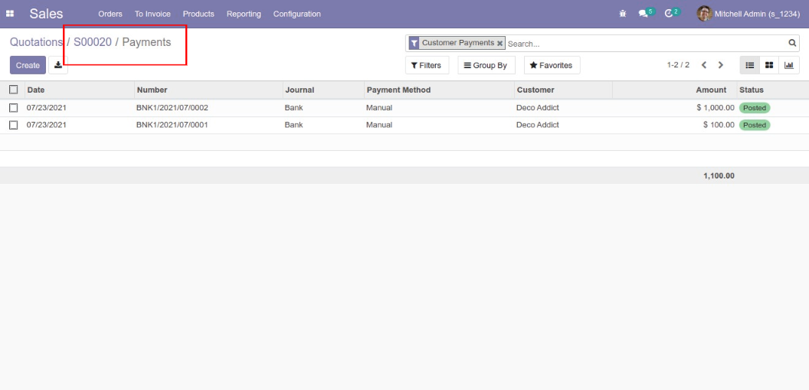Click the 07/23/2021 date in 0001 row
This screenshot has width=809, height=390.
coord(47,125)
